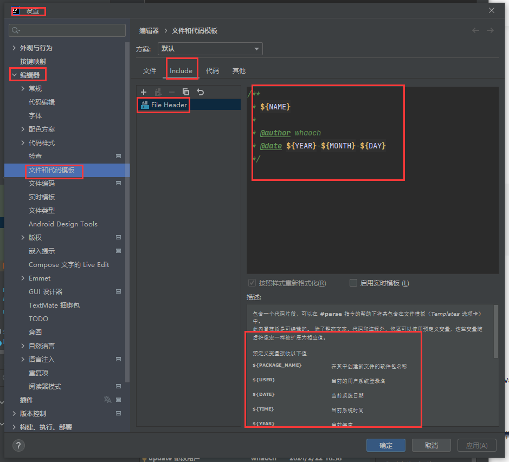Click the revert template icon
Image resolution: width=509 pixels, height=462 pixels.
200,92
